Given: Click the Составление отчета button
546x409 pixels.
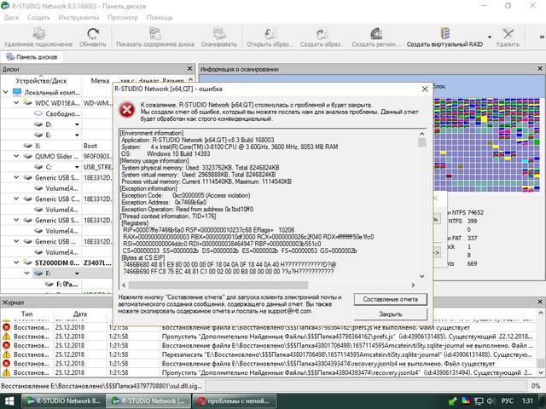Looking at the screenshot, I should (391, 299).
